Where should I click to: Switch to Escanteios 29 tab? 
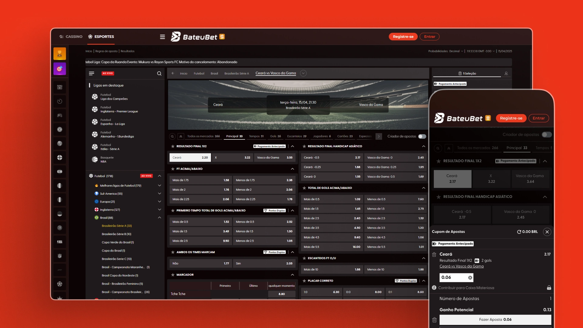[297, 136]
